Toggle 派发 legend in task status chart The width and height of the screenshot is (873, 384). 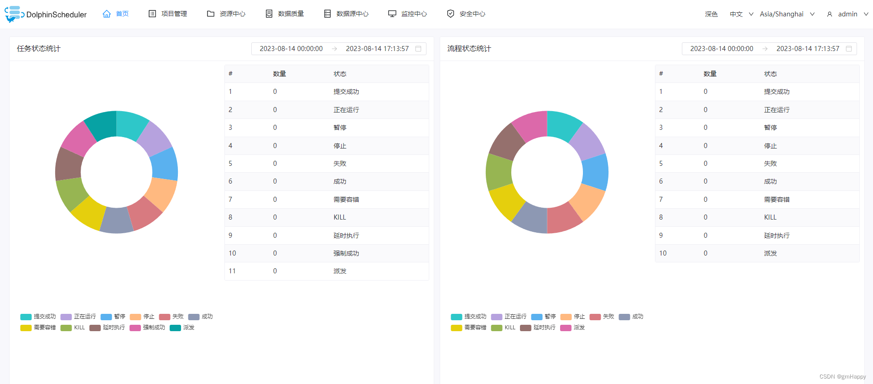point(182,328)
